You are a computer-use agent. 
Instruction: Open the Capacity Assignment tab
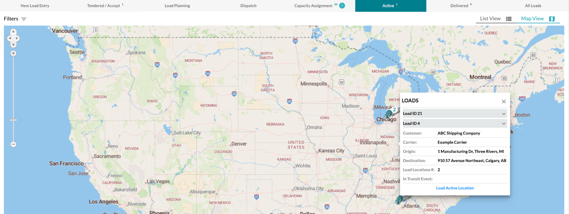[x=319, y=6]
